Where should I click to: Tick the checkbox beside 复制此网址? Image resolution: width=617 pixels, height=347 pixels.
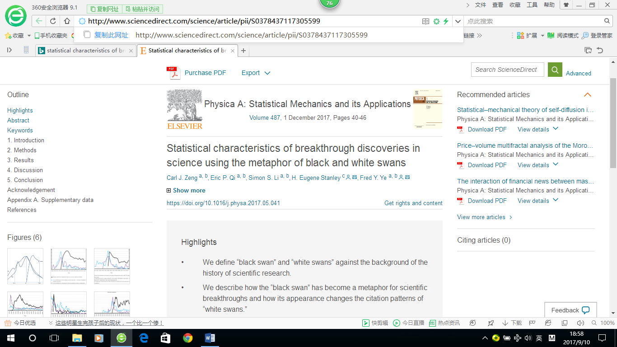(88, 35)
